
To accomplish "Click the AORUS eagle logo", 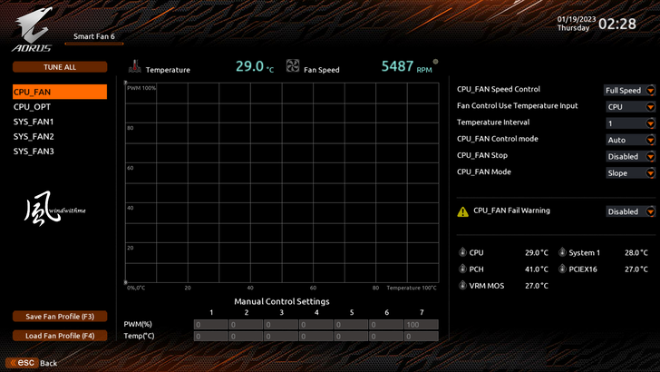I will pos(33,30).
